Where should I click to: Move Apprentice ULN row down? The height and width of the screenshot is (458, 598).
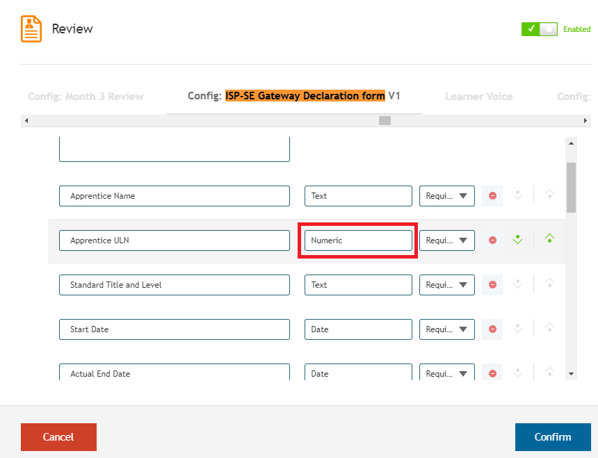[517, 240]
